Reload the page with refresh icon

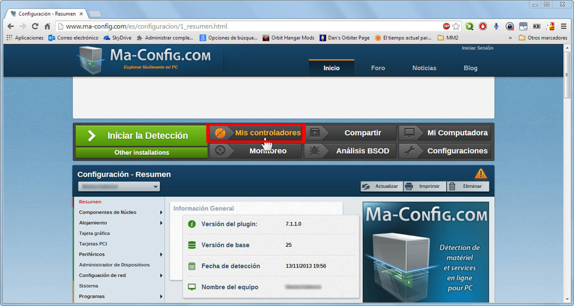[35, 26]
